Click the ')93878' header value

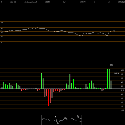(83, 2)
